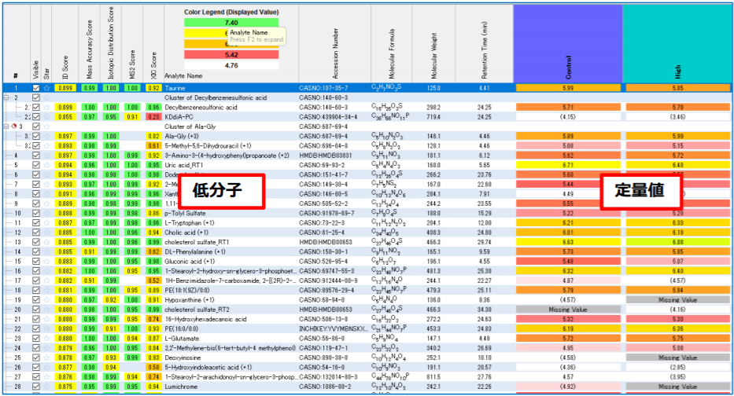734x396 pixels.
Task: Select Control value 6.71 for Uric acid_RT1
Action: pos(568,165)
